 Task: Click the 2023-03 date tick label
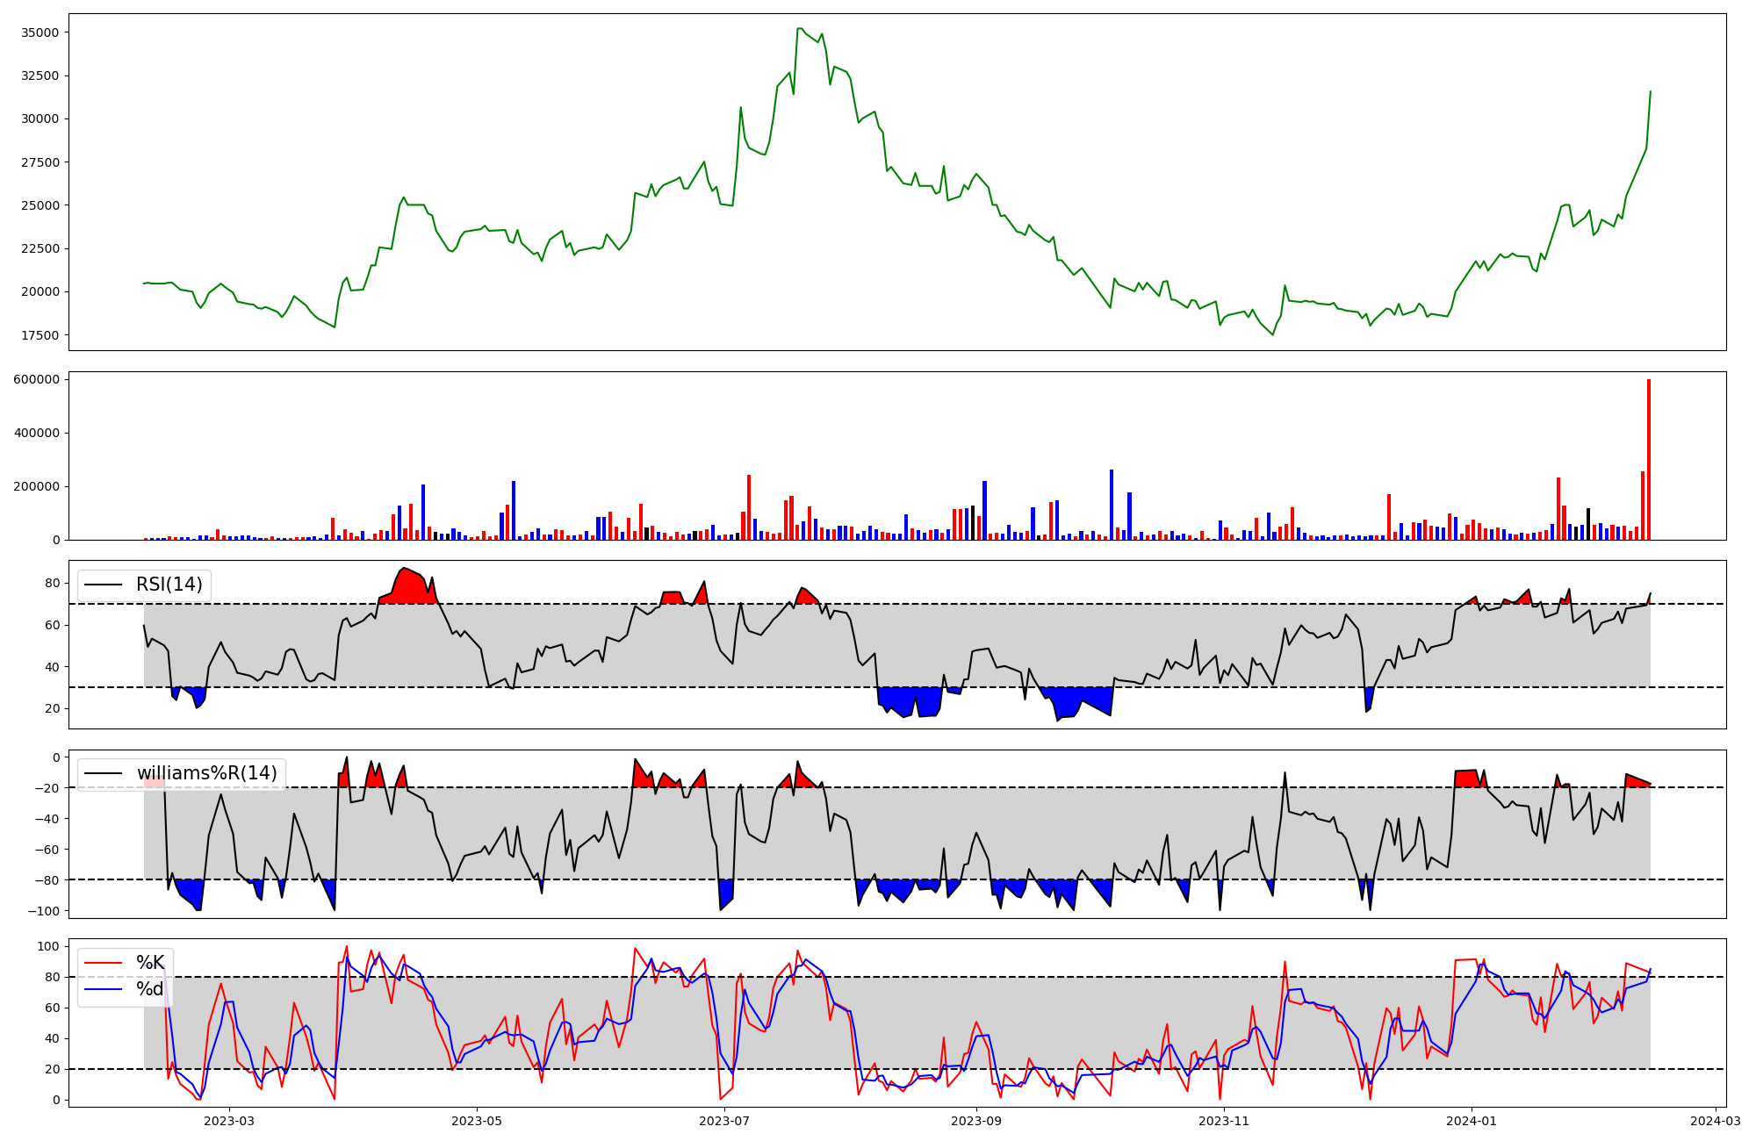[229, 1120]
